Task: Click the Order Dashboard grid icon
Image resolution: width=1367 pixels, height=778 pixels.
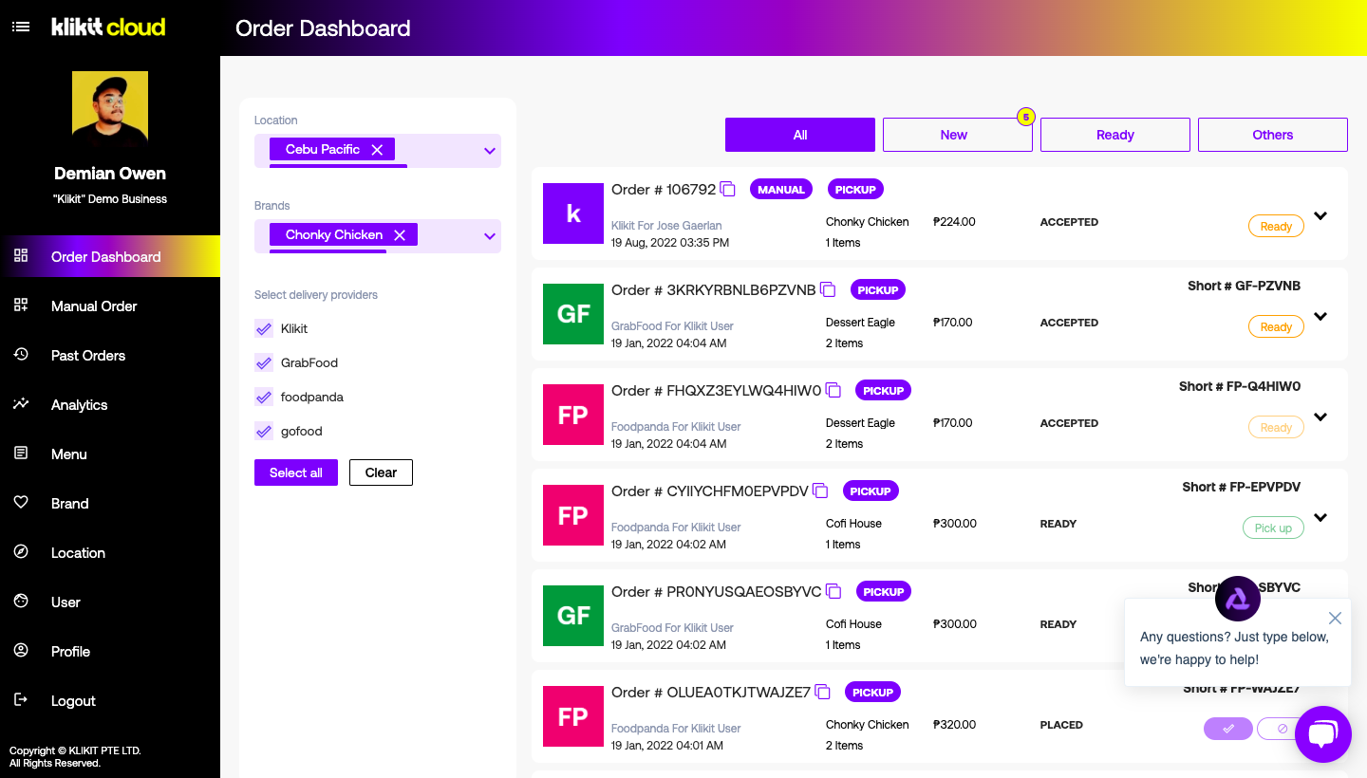Action: [21, 256]
